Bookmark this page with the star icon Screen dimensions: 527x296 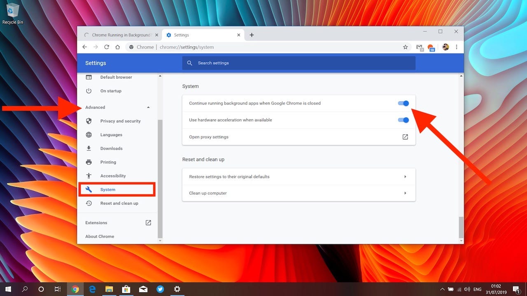pos(405,47)
